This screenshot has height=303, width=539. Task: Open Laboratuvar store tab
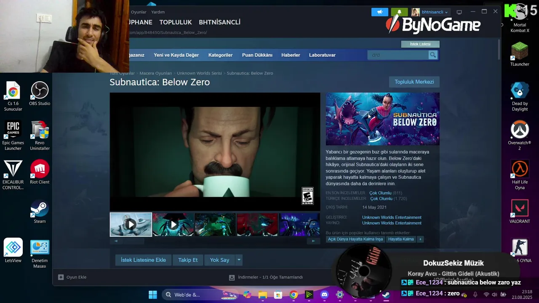[x=322, y=55]
